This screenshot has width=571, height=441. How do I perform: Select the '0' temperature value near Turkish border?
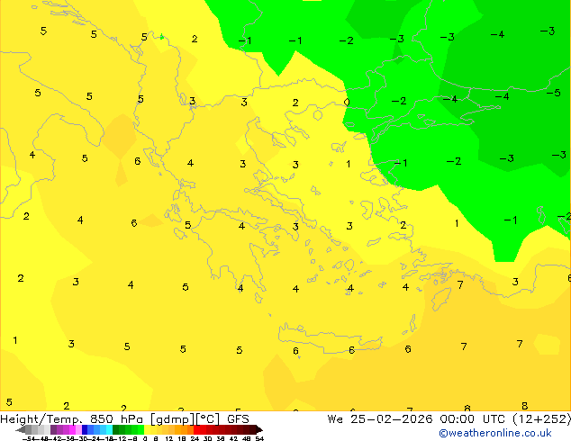[x=347, y=103]
